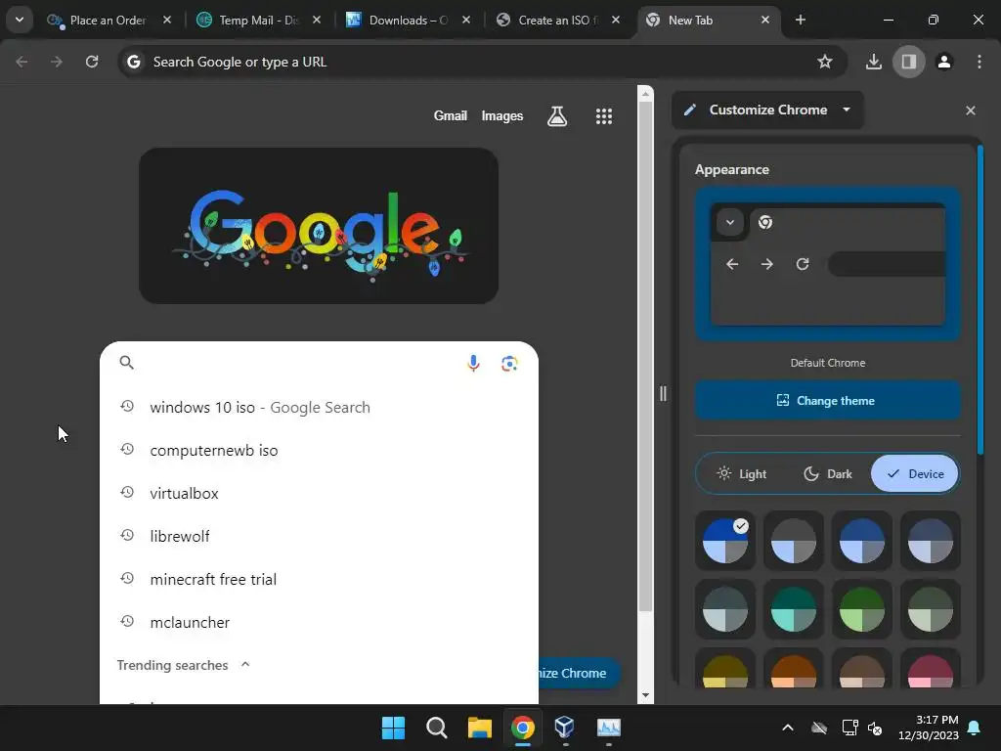Click the magnifier icon in Google search box
The height and width of the screenshot is (751, 1001).
(126, 363)
